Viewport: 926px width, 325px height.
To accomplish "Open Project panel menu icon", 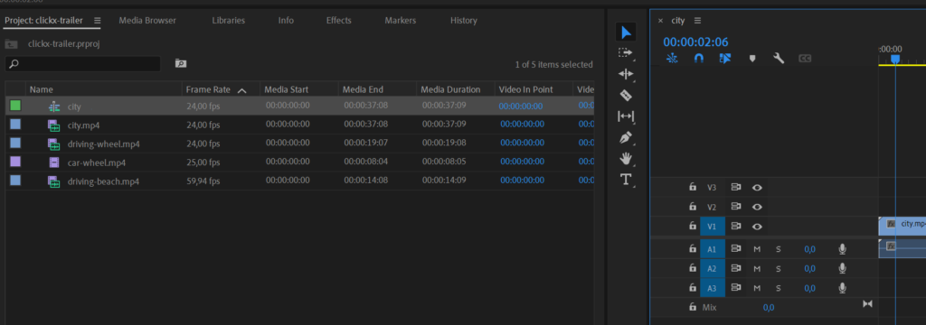I will click(98, 20).
